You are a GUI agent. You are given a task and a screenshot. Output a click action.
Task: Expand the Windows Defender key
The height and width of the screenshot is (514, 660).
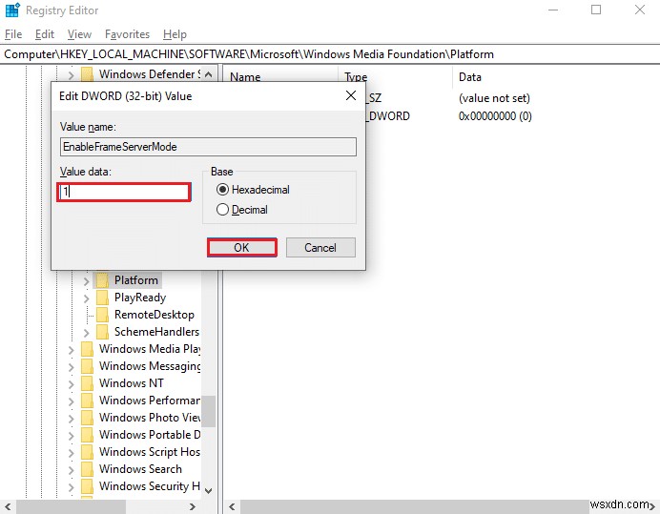(x=72, y=75)
